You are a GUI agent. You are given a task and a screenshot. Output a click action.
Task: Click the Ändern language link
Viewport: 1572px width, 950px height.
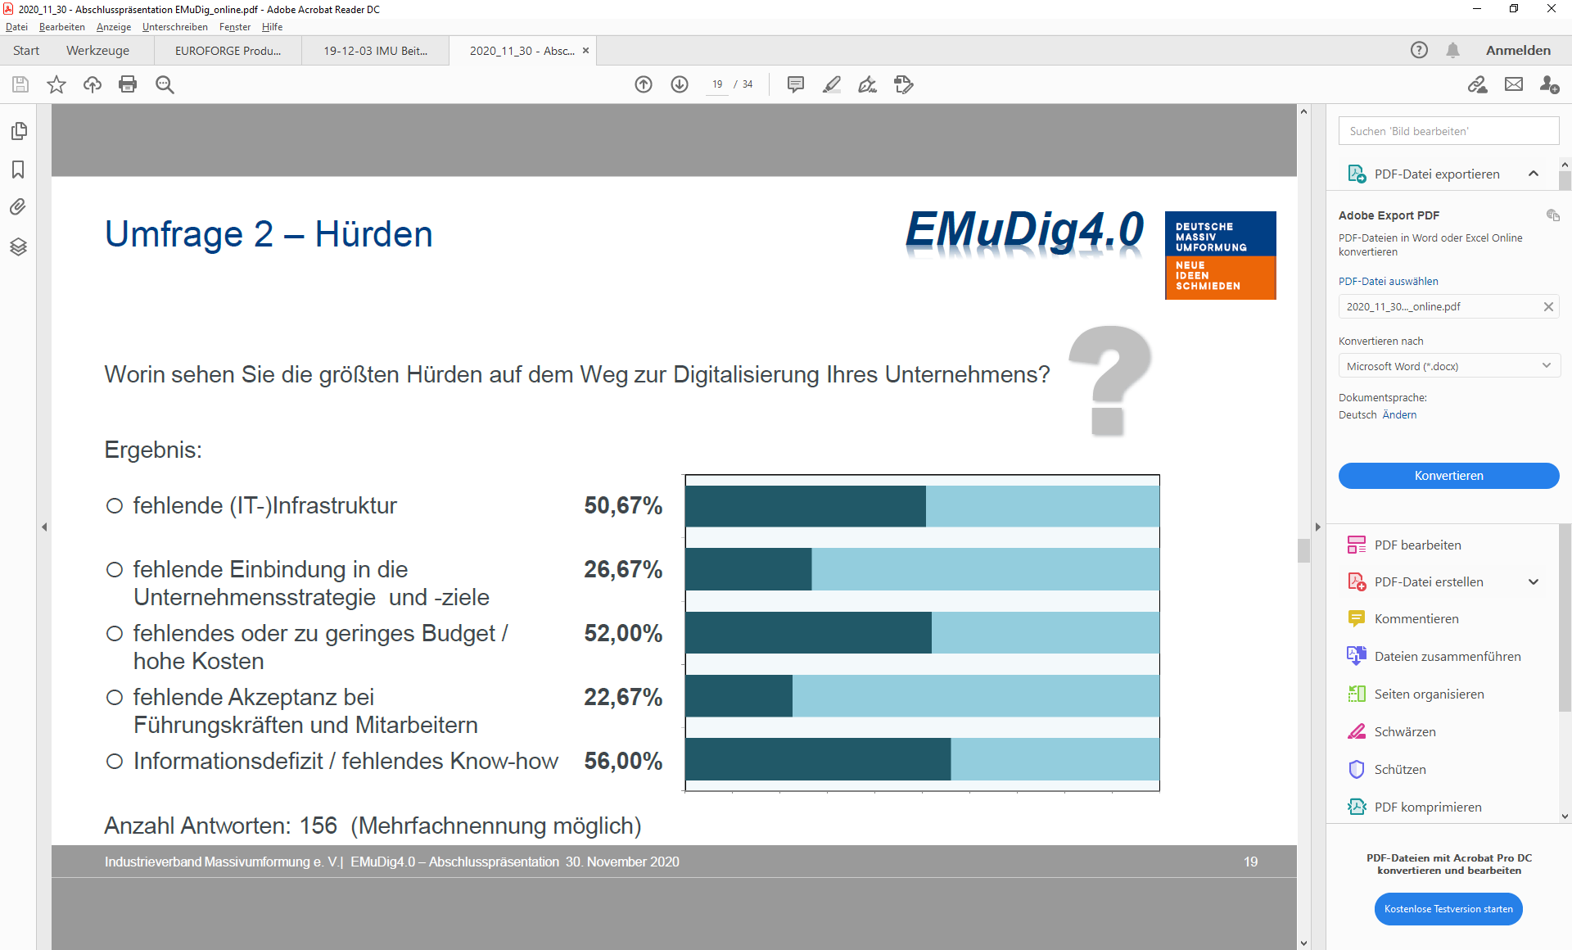click(1399, 414)
